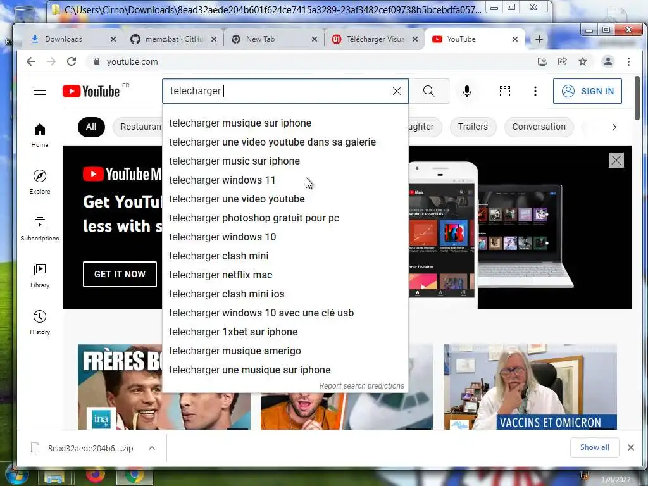Expand options for the downloaded zip file
648x486 pixels.
click(152, 448)
